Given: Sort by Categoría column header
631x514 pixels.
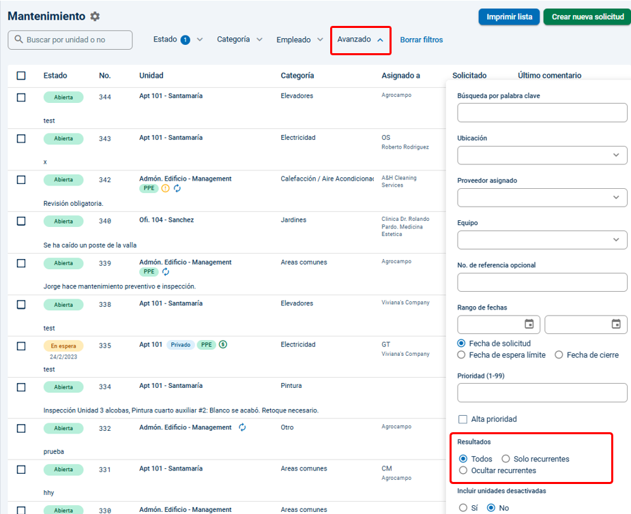Looking at the screenshot, I should [297, 76].
